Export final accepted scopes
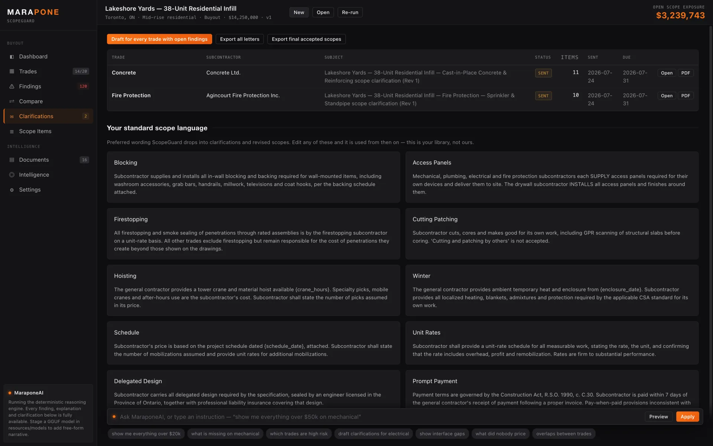This screenshot has height=446, width=713. [x=306, y=39]
